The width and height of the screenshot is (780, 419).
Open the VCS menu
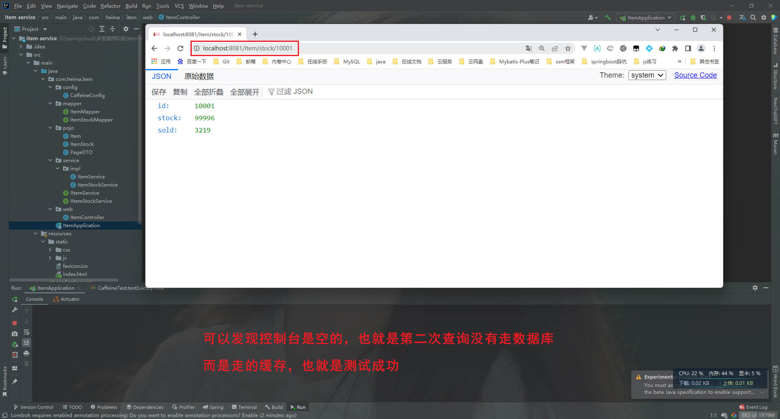click(179, 6)
